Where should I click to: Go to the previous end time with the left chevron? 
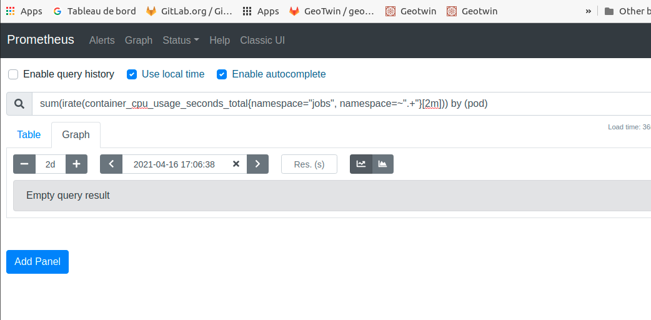point(111,164)
